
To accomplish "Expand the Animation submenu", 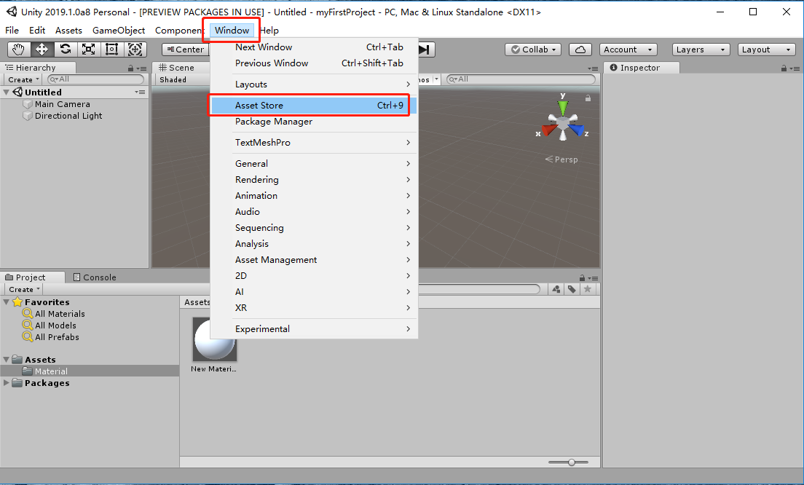I will tap(314, 195).
